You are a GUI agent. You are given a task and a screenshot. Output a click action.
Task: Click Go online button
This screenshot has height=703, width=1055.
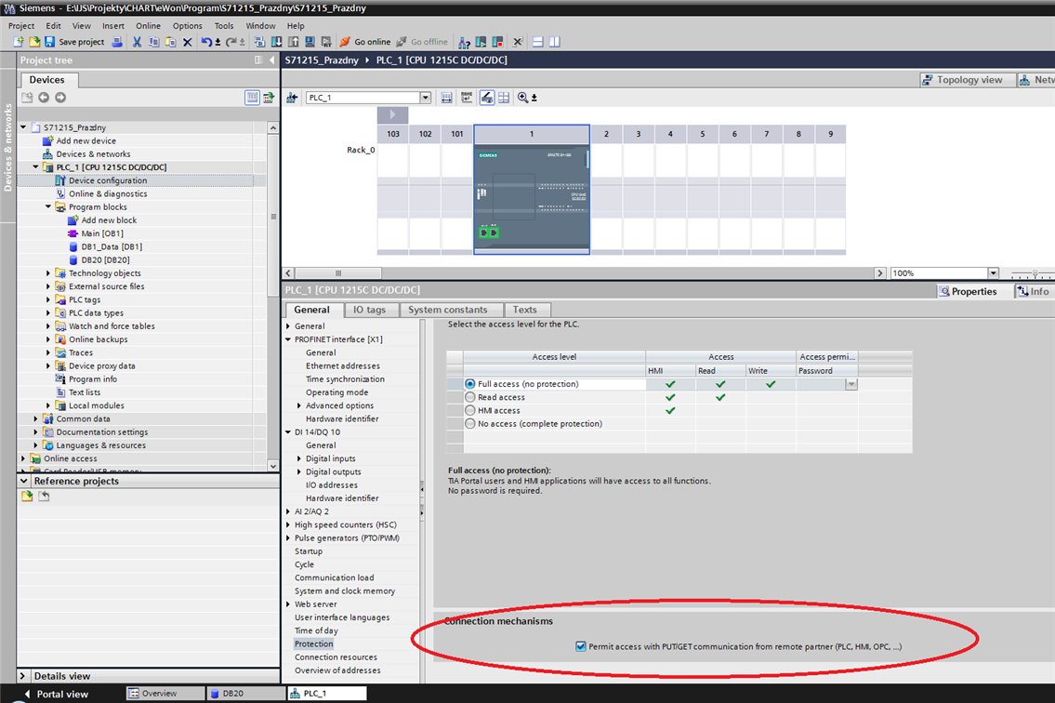(x=364, y=42)
